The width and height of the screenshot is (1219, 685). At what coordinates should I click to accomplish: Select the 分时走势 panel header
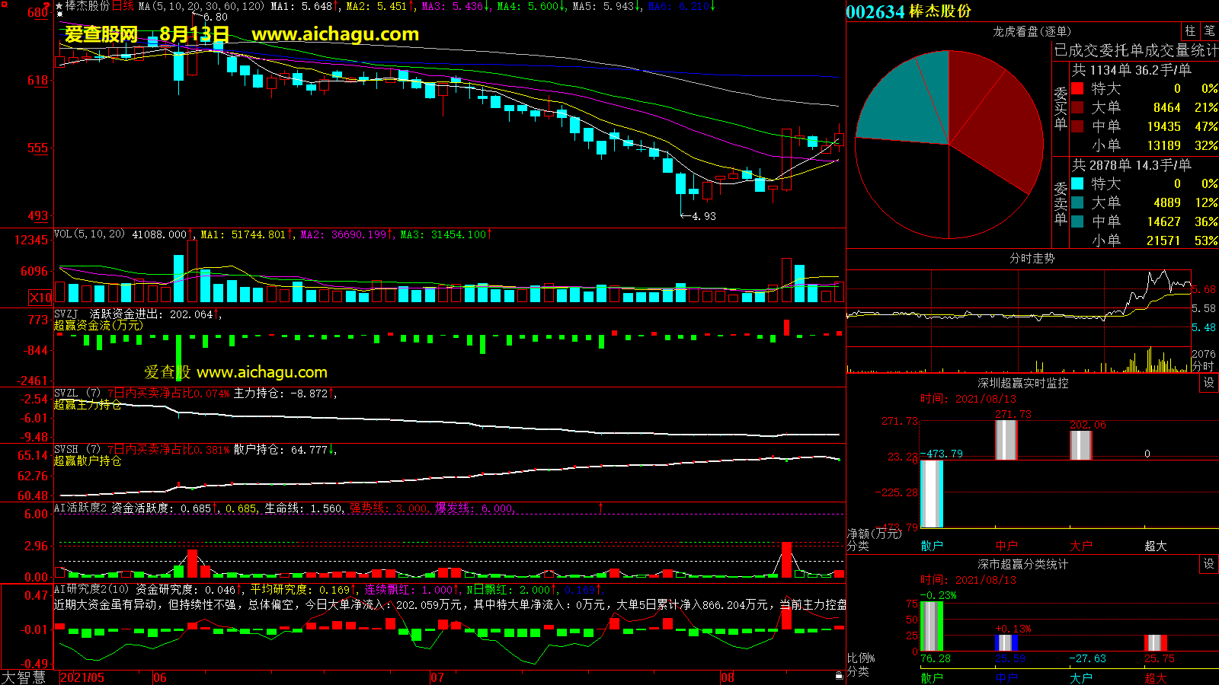click(x=1032, y=258)
